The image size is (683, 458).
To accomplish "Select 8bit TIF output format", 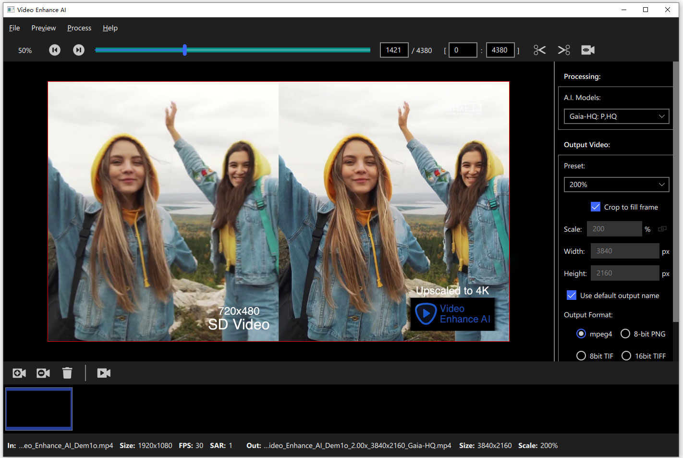I will tap(581, 356).
